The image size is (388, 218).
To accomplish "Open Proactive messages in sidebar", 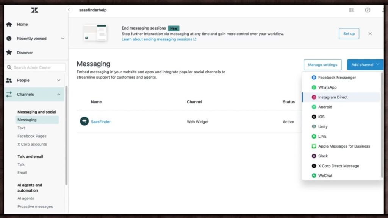I will click(x=35, y=206).
